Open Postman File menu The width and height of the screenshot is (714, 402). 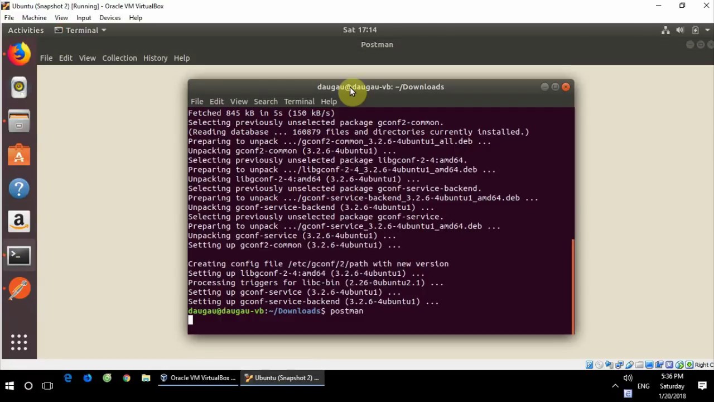46,58
